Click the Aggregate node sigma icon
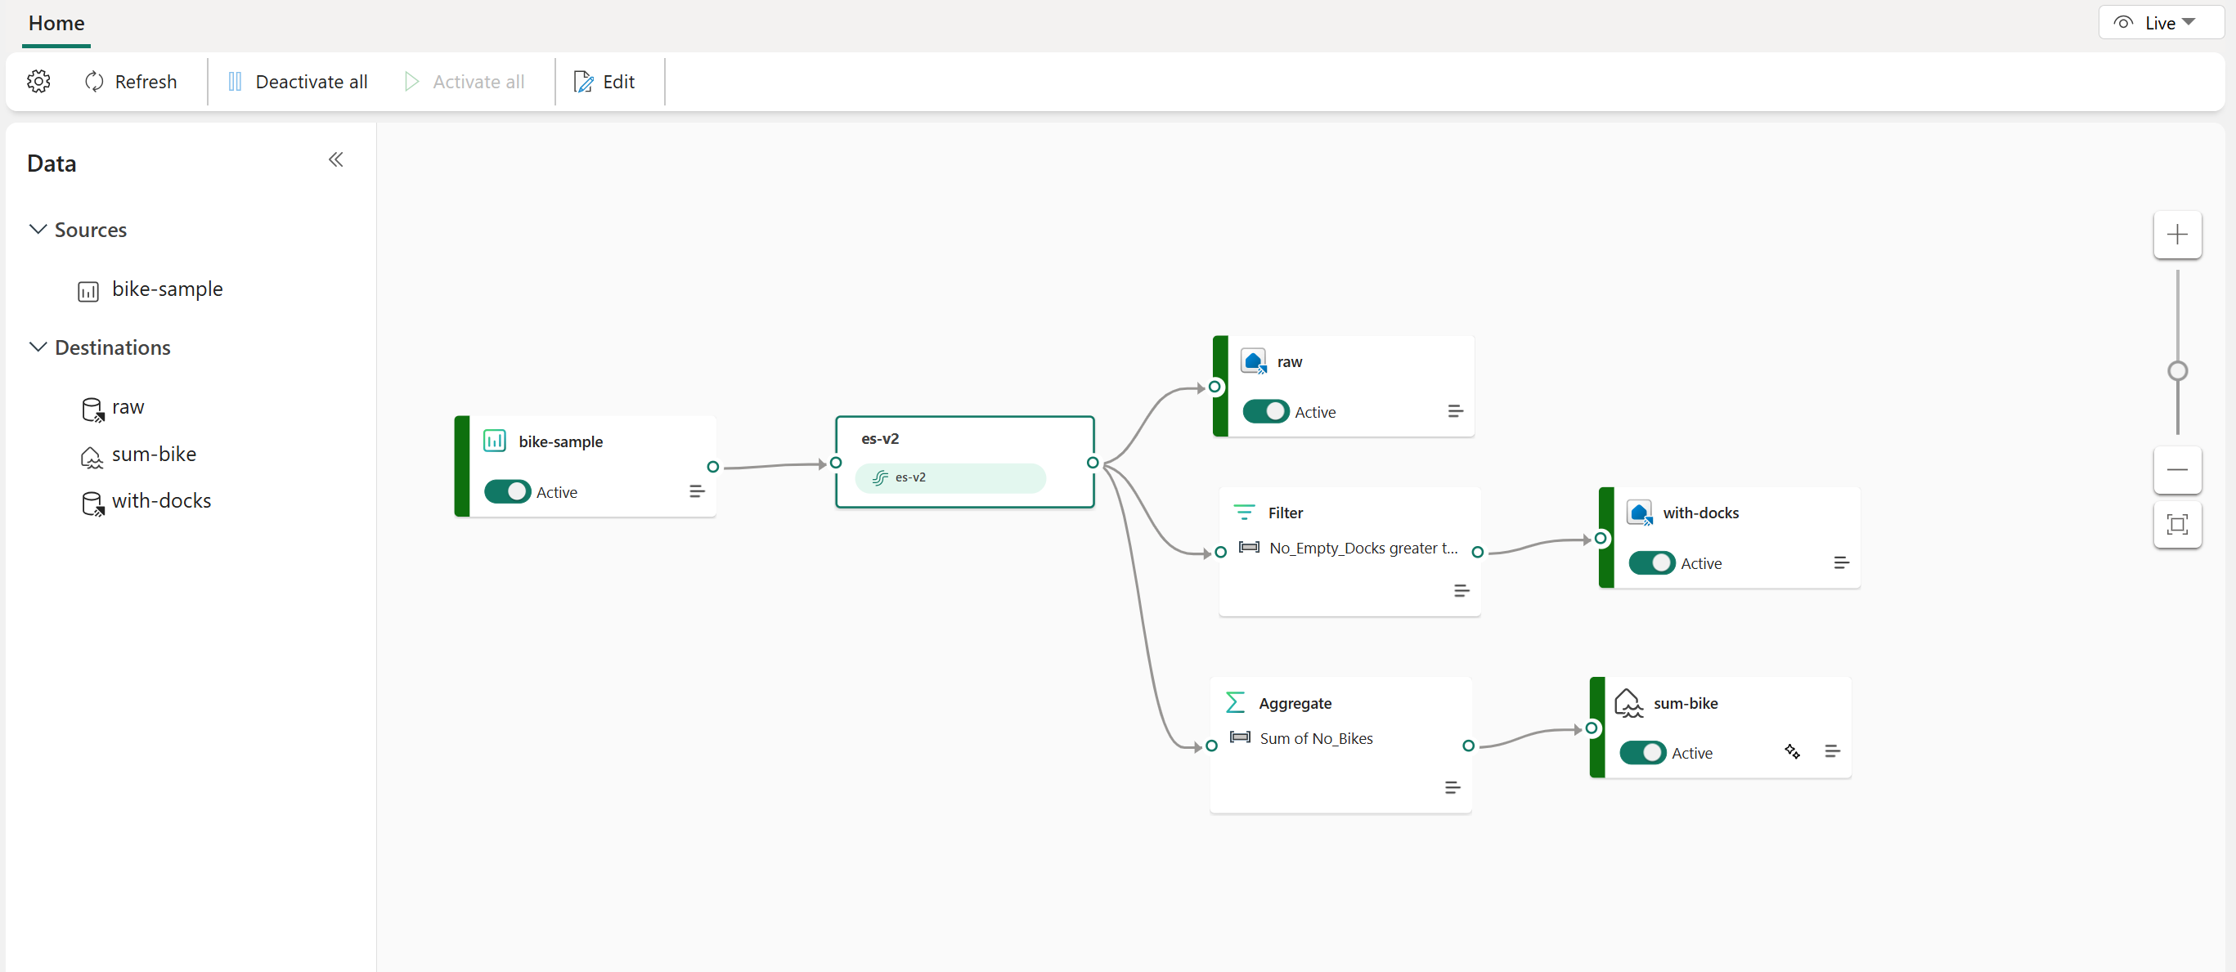The width and height of the screenshot is (2236, 972). (1235, 702)
